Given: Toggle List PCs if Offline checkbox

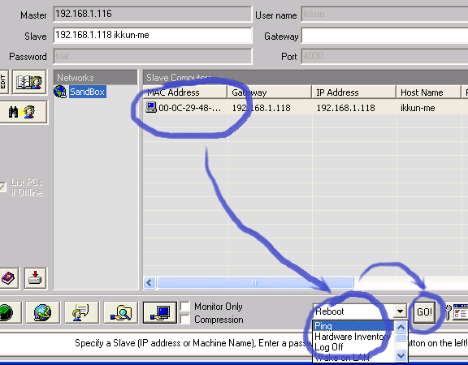Looking at the screenshot, I should (x=2, y=187).
